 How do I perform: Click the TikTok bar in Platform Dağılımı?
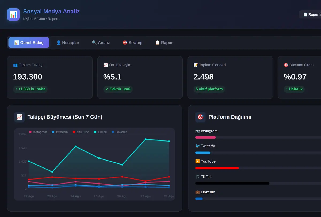232,183
